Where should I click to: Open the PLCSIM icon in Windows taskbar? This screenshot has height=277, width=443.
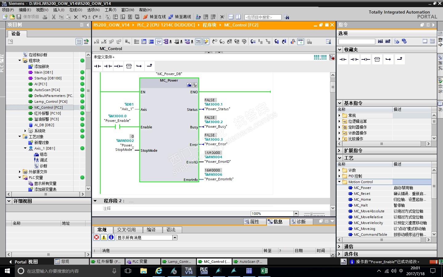[x=204, y=271]
